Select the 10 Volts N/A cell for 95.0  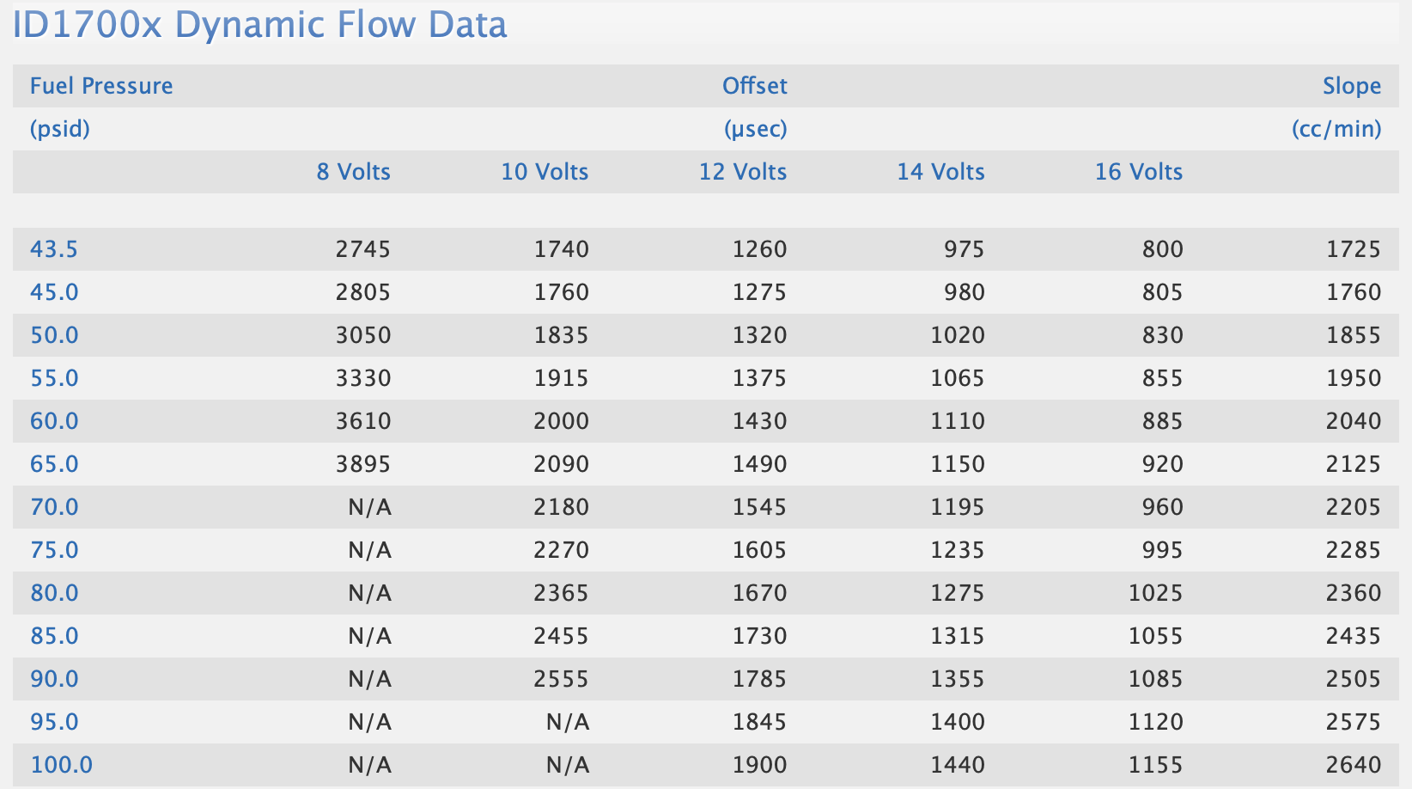568,722
